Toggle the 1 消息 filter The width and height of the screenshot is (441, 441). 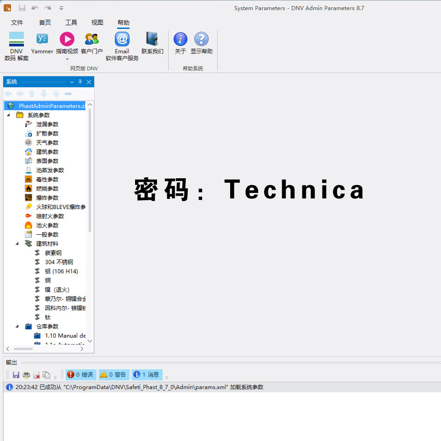[x=147, y=375]
